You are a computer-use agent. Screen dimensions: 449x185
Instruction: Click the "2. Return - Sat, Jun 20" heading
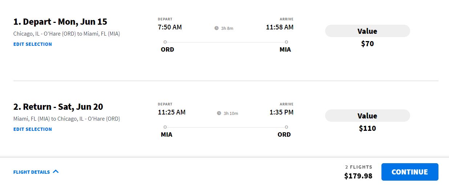[x=58, y=107]
